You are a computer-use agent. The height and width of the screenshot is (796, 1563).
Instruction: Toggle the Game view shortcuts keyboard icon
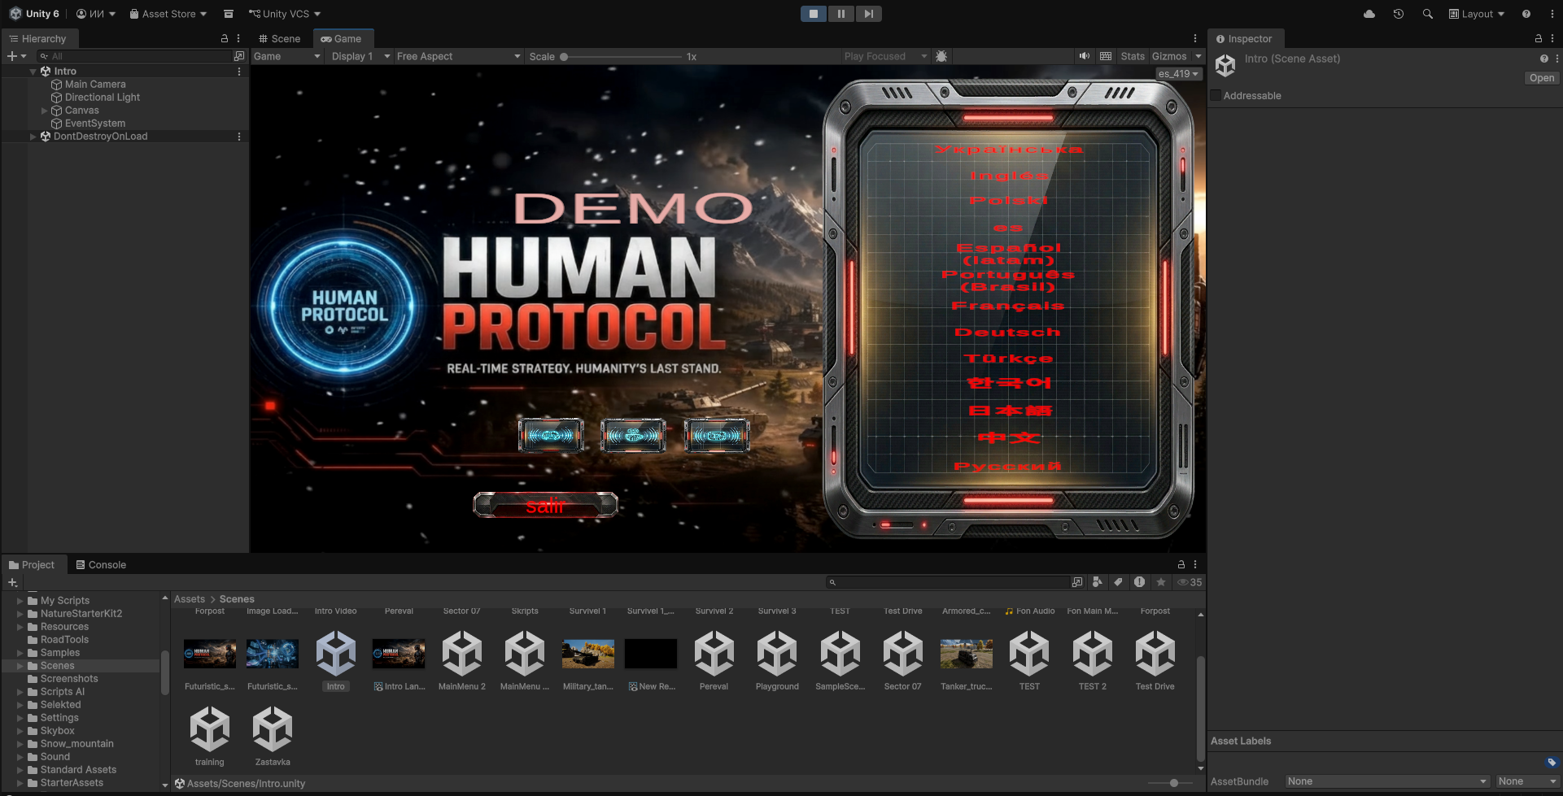1105,56
